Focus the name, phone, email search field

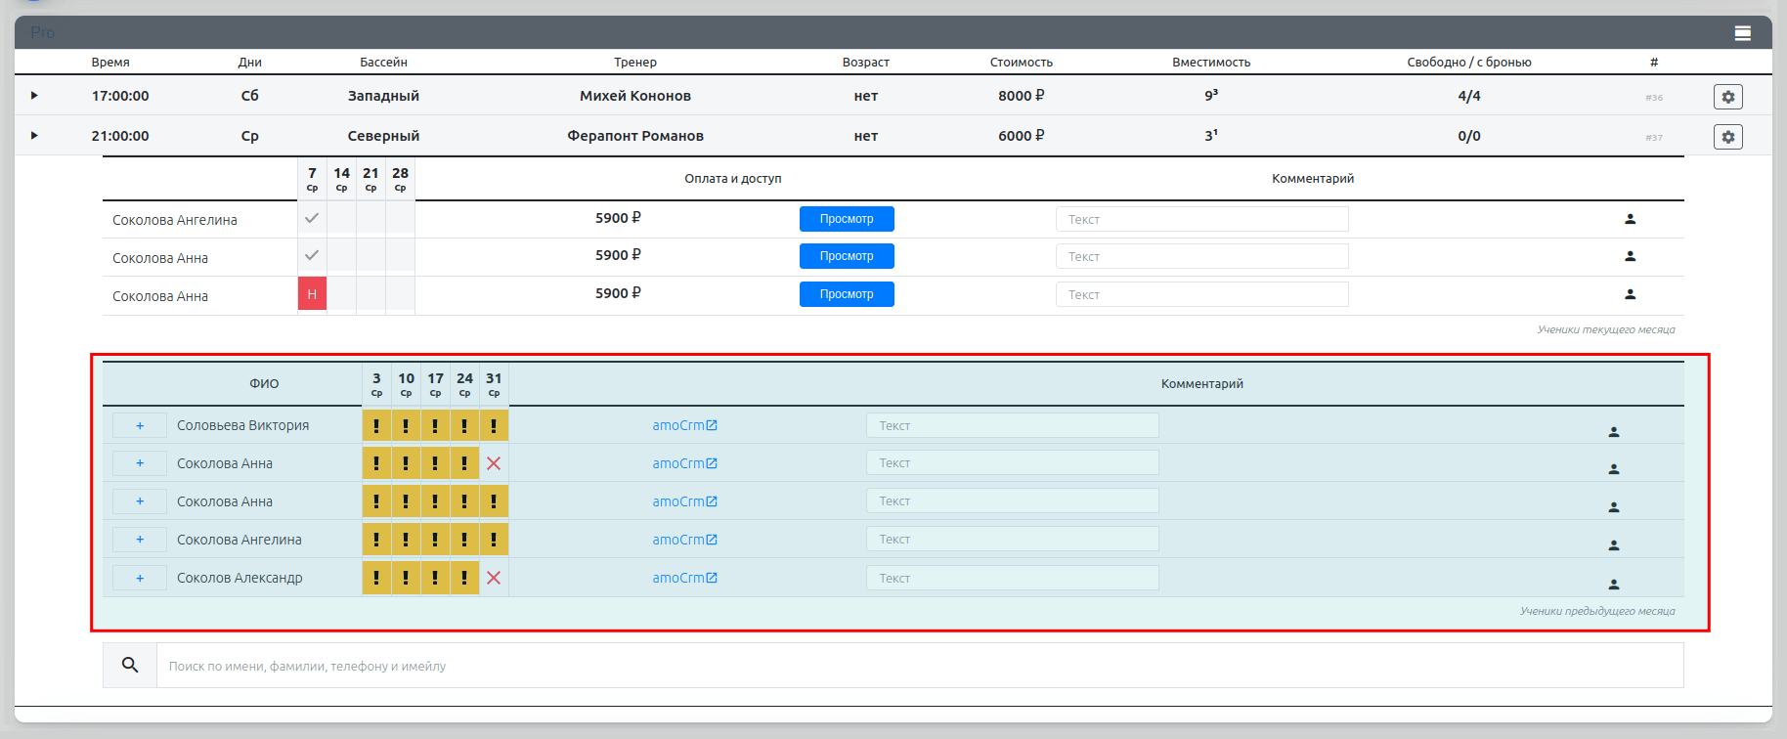[919, 666]
